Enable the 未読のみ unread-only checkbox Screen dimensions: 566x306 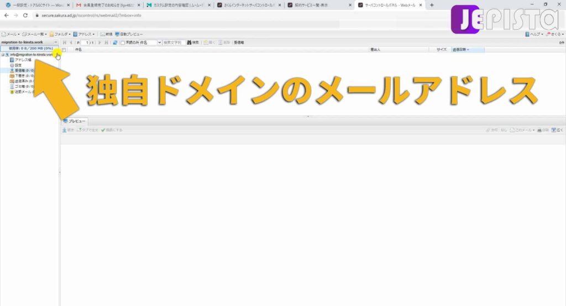pyautogui.click(x=123, y=43)
